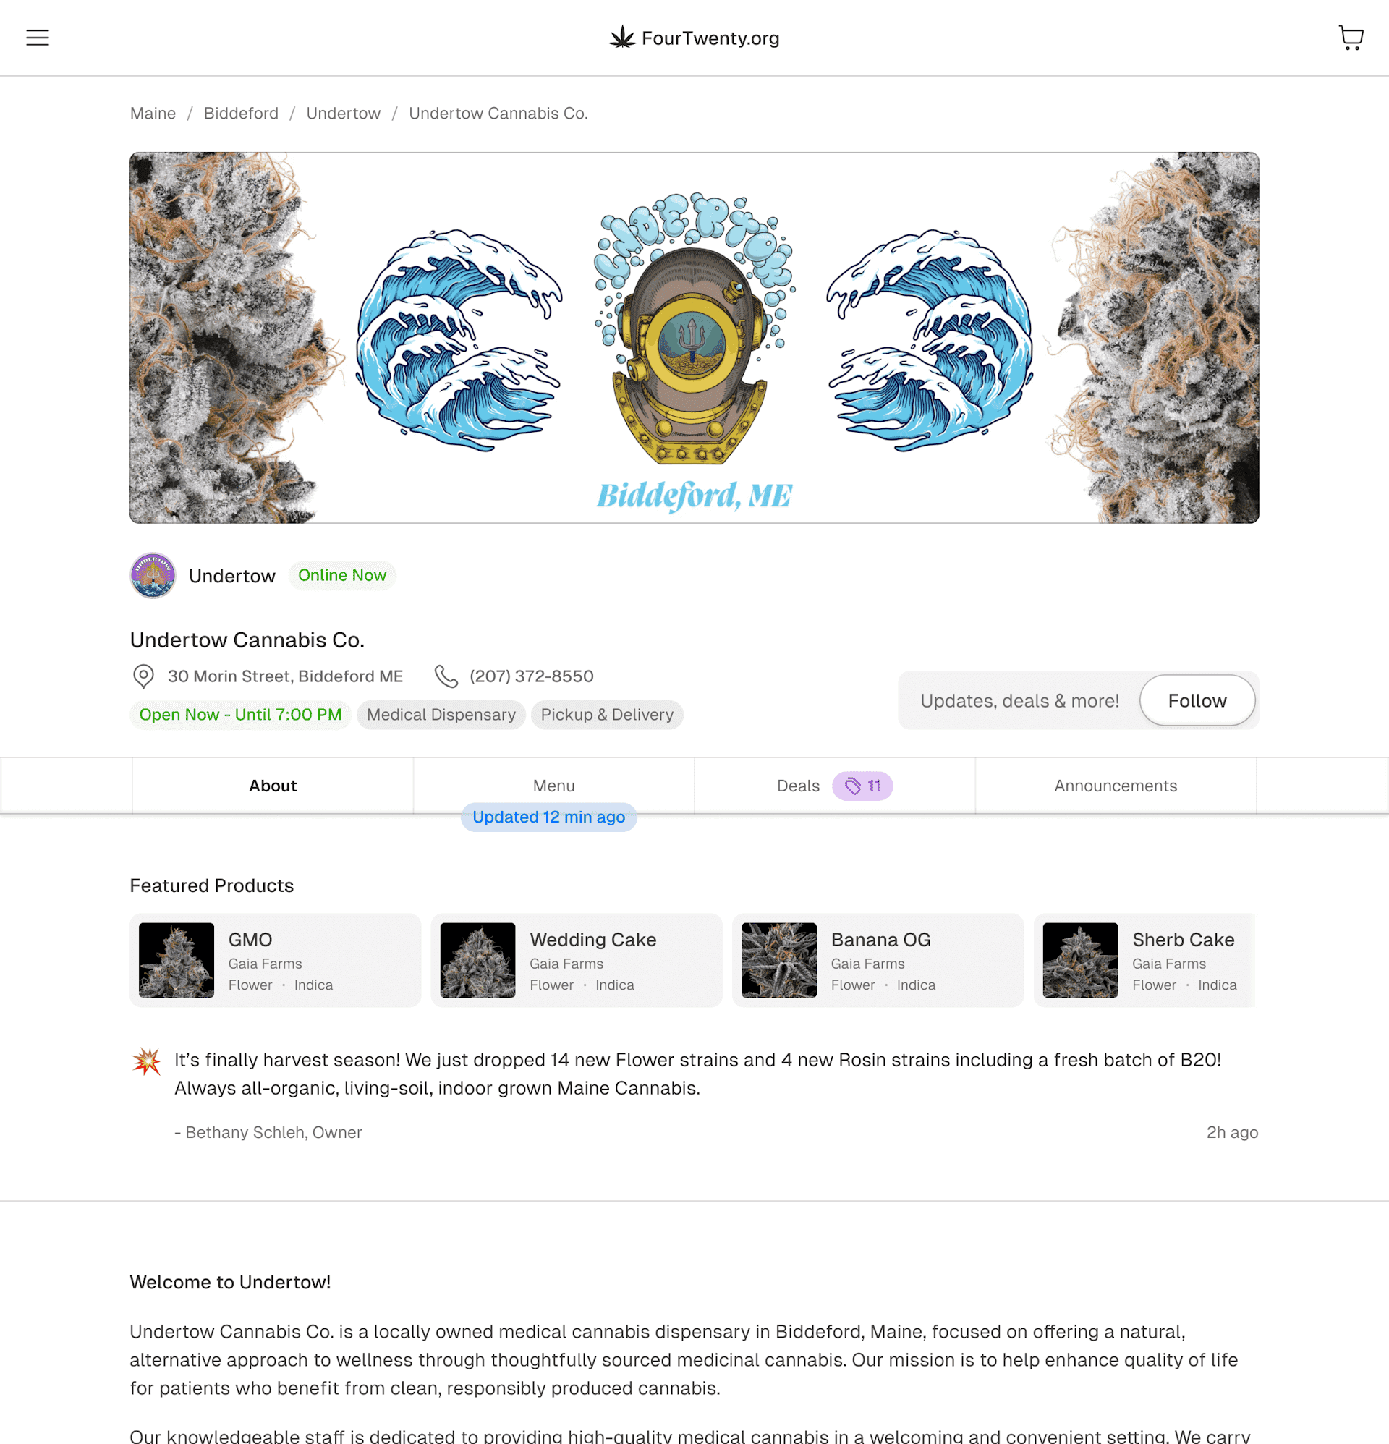Open Banana OG product thumbnail
This screenshot has height=1444, width=1389.
pos(779,961)
